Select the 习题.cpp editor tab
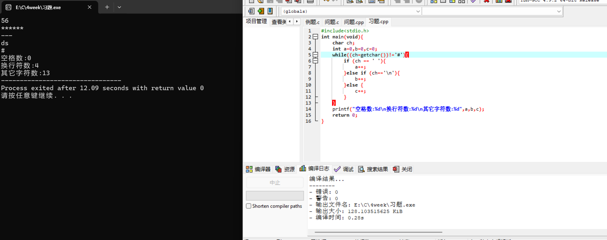The height and width of the screenshot is (240, 607). pos(378,21)
